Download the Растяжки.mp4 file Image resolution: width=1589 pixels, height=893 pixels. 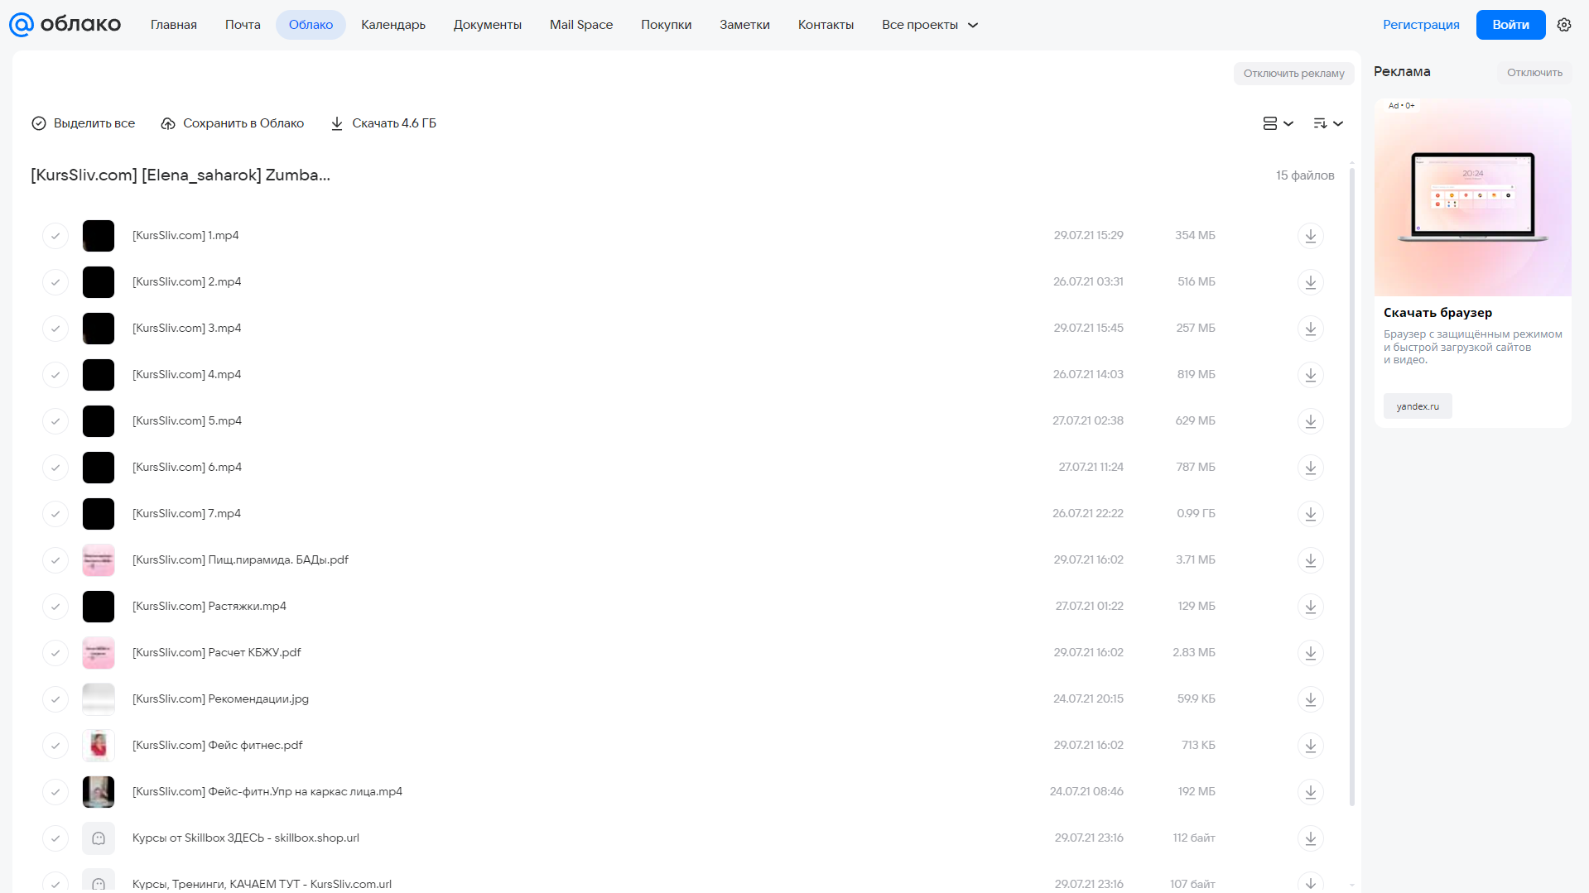1310,607
